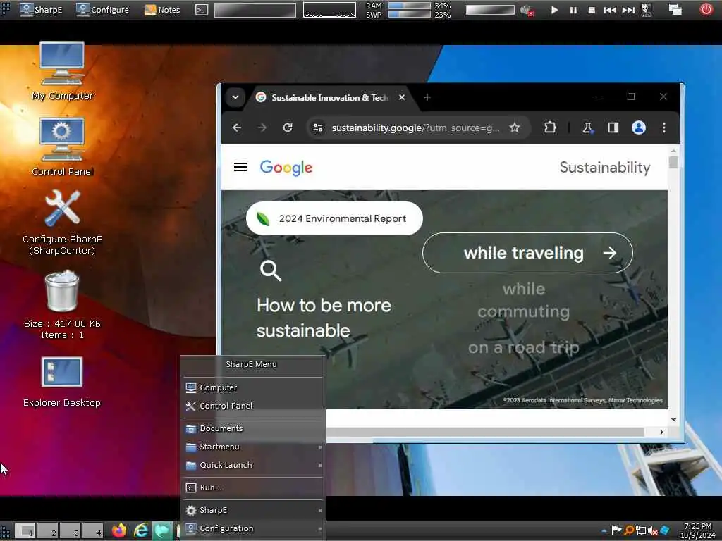Select 'on a road trip' option
722x541 pixels.
click(524, 347)
